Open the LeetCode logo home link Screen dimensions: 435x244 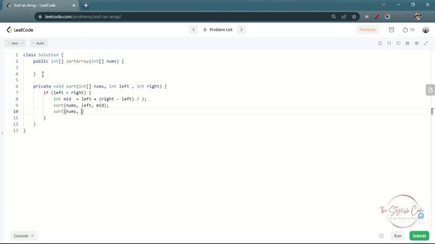pos(20,30)
